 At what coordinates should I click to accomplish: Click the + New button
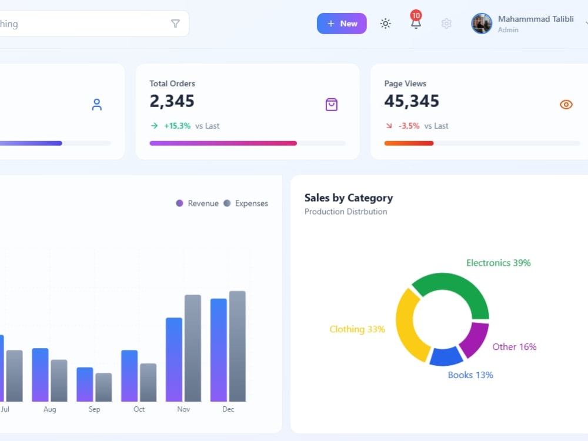click(x=342, y=24)
